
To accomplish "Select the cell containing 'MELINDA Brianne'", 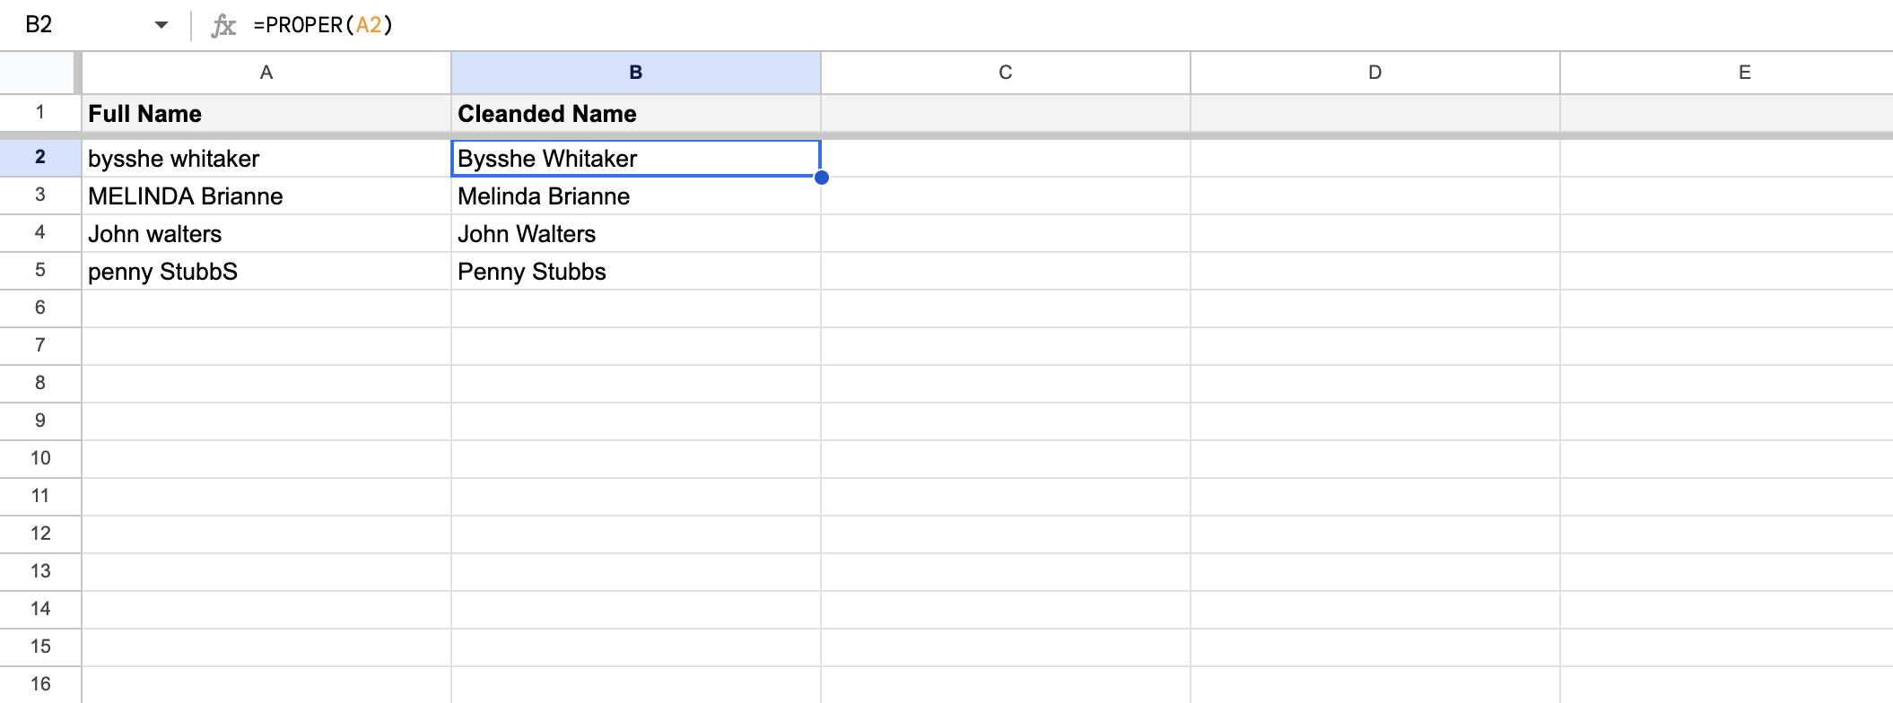I will tap(266, 195).
